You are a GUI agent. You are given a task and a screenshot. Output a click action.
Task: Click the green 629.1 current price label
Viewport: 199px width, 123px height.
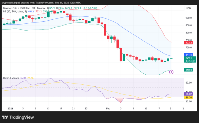tap(189, 58)
